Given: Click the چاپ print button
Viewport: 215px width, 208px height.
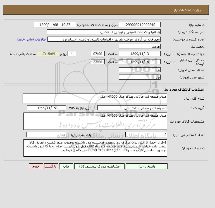Looking at the screenshot, I should 66,166.
